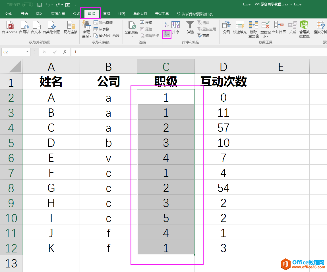Switch to the 插入 tab
This screenshot has height=272, width=327.
(x=40, y=14)
